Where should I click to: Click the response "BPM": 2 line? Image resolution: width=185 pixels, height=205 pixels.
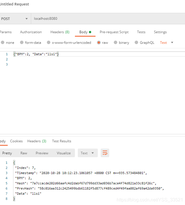click(x=23, y=178)
